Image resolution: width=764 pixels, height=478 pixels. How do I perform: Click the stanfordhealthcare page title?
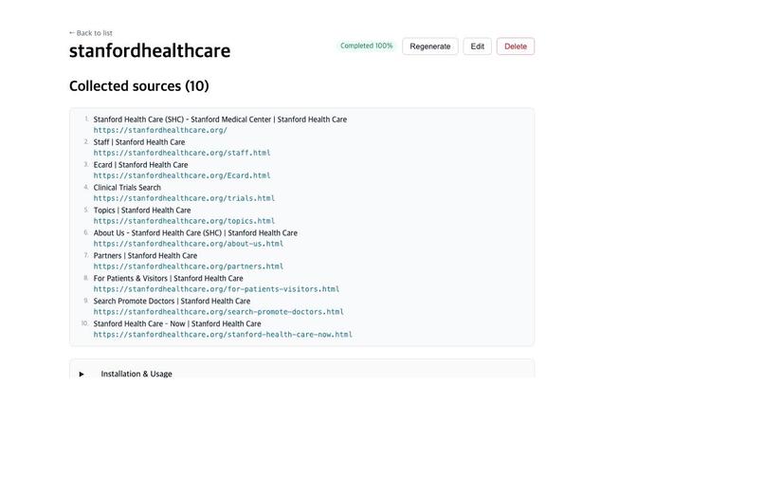point(150,50)
